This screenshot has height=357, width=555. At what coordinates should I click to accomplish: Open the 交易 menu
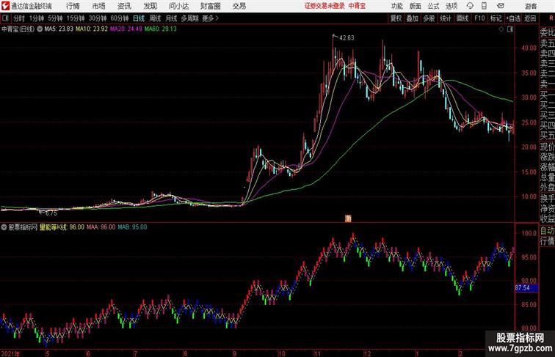239,6
